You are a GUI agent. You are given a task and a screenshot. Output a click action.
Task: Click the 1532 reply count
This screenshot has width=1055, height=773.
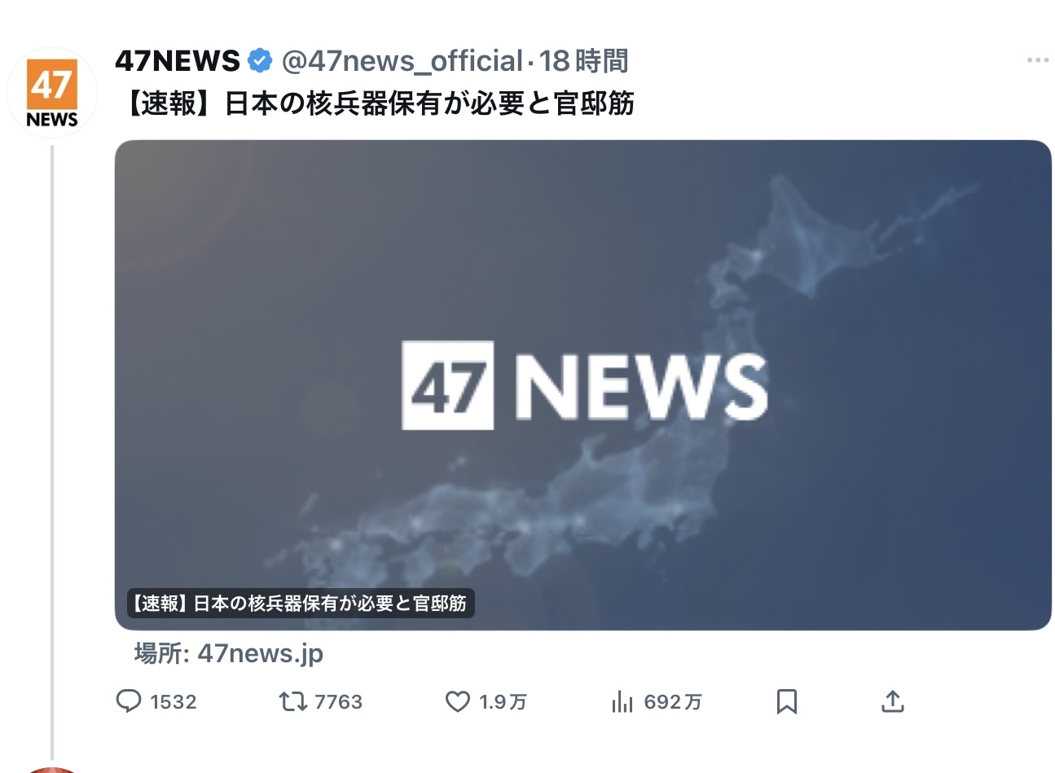click(x=174, y=702)
